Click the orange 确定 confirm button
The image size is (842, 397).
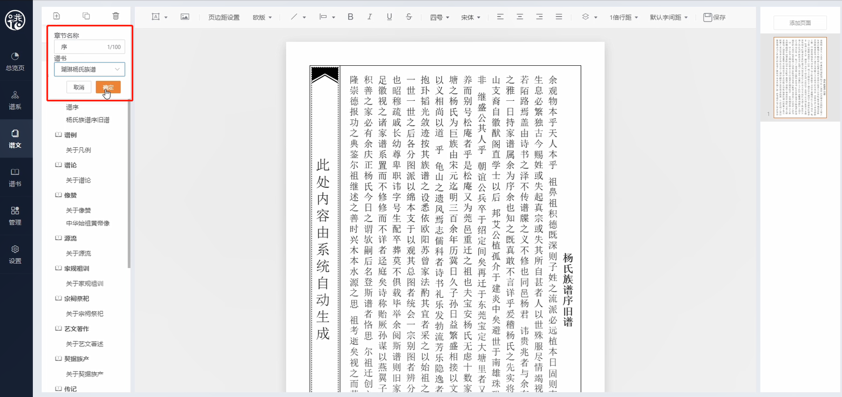(x=108, y=87)
